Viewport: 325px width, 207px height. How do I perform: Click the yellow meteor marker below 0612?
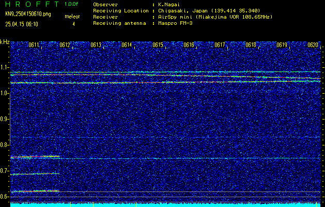coord(71,204)
